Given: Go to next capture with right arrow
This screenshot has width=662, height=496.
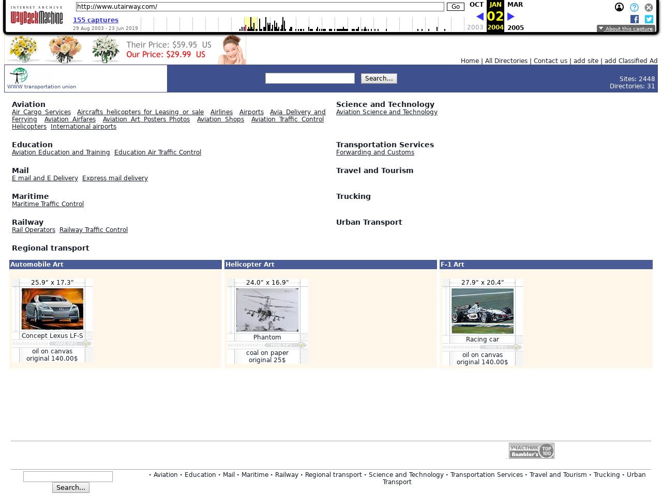Looking at the screenshot, I should pos(511,17).
